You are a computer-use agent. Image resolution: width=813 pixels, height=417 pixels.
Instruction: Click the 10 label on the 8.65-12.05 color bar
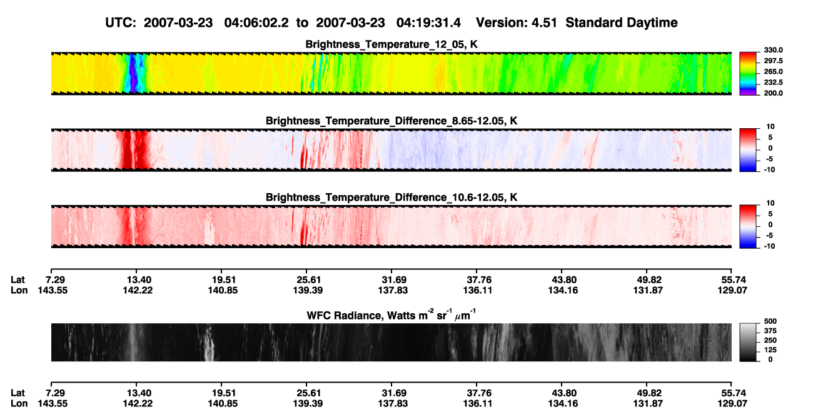coord(769,127)
